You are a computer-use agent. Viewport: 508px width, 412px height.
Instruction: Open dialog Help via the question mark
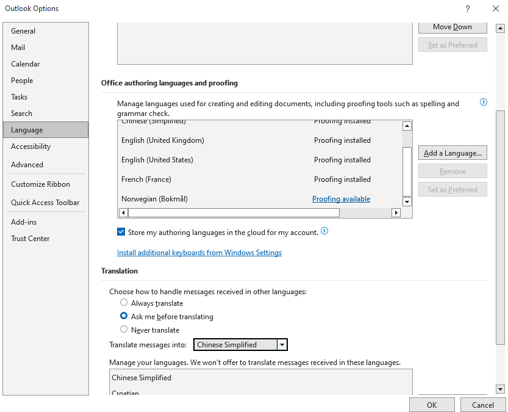(x=467, y=9)
